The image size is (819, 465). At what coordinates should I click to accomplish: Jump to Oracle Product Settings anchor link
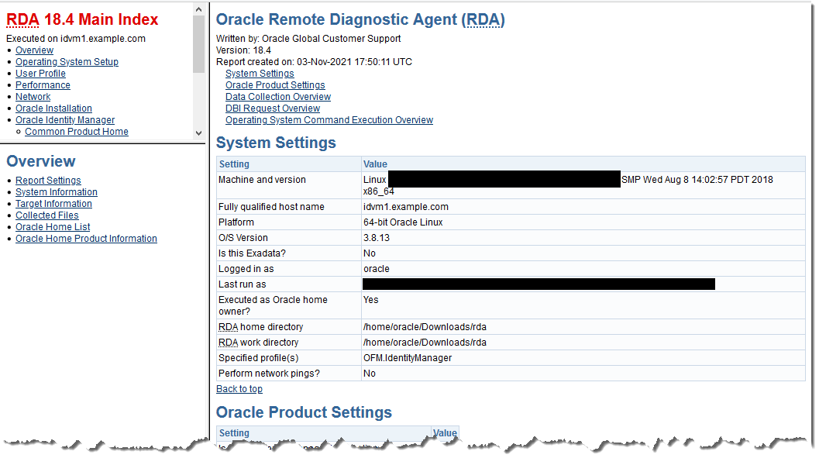pyautogui.click(x=275, y=85)
